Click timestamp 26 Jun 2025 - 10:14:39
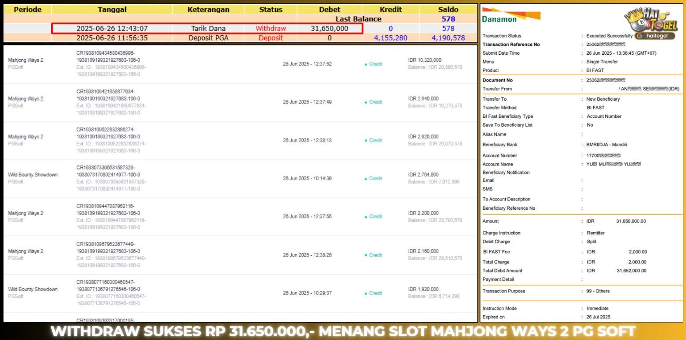Screen dimensions: 686x340 [307, 178]
